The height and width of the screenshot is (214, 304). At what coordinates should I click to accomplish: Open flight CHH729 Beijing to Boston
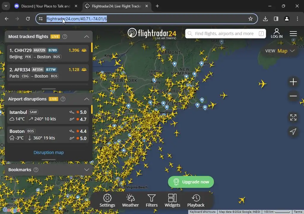point(48,53)
